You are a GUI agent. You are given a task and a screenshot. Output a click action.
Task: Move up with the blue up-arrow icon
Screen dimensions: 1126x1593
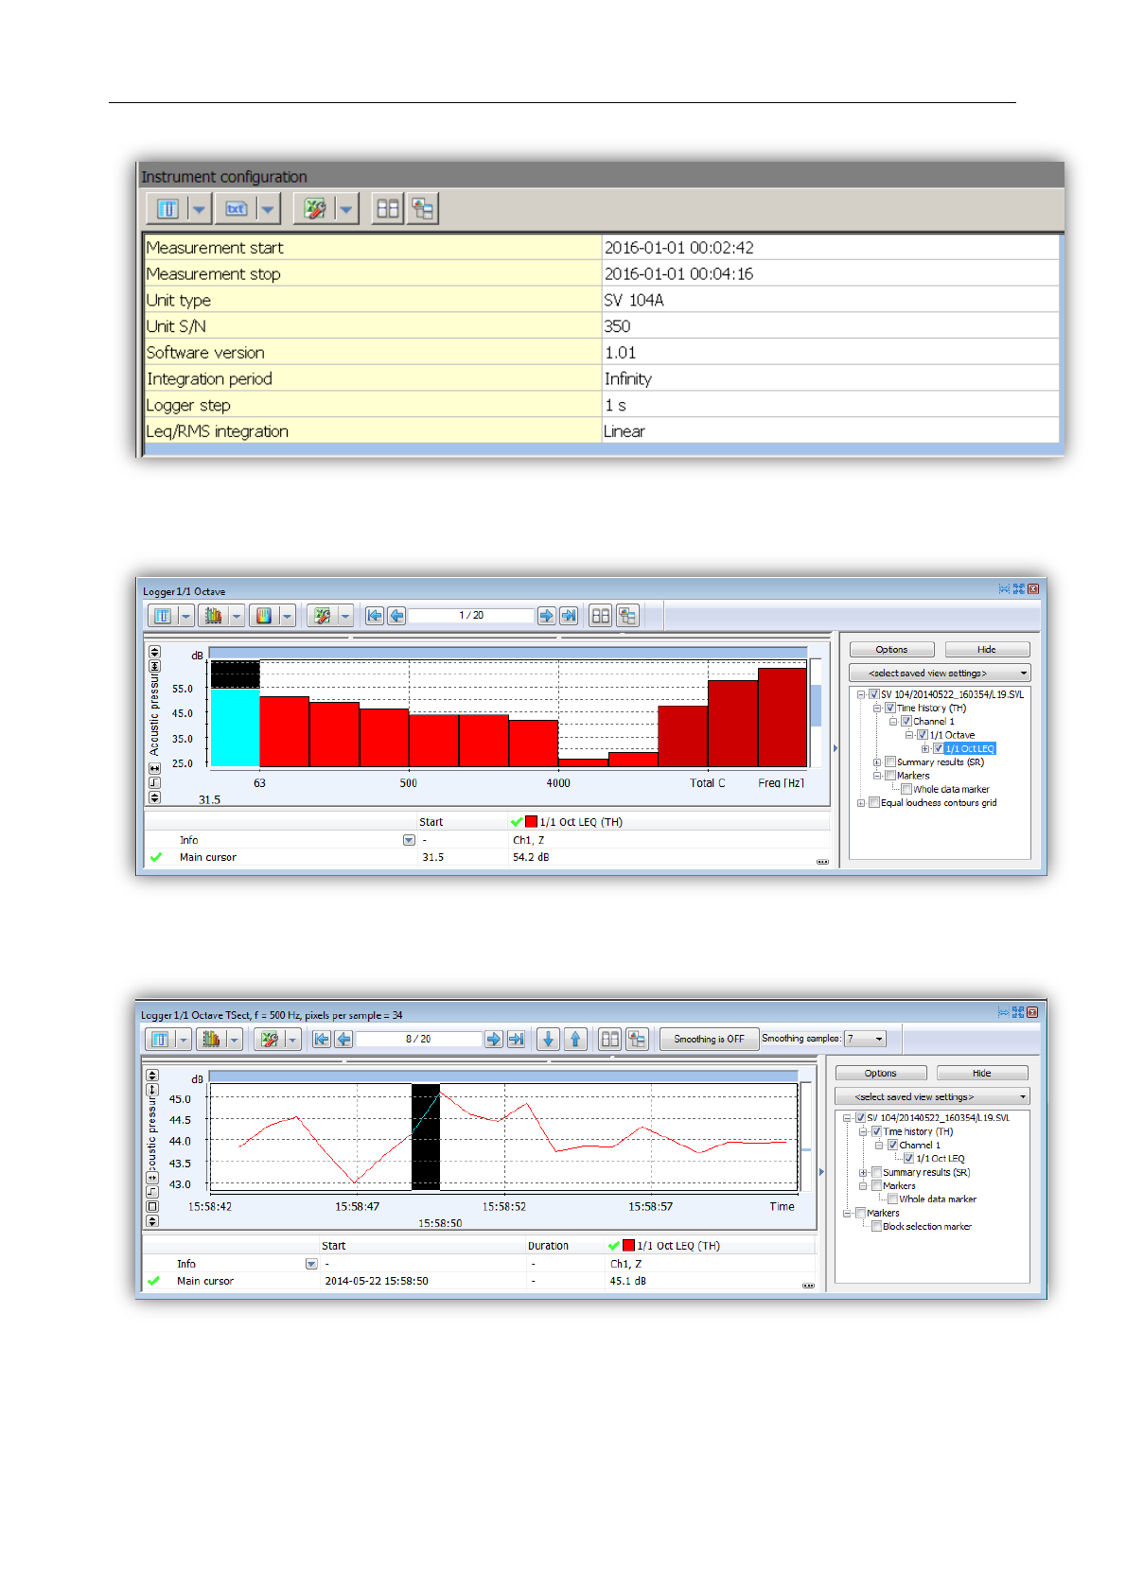(x=574, y=1039)
